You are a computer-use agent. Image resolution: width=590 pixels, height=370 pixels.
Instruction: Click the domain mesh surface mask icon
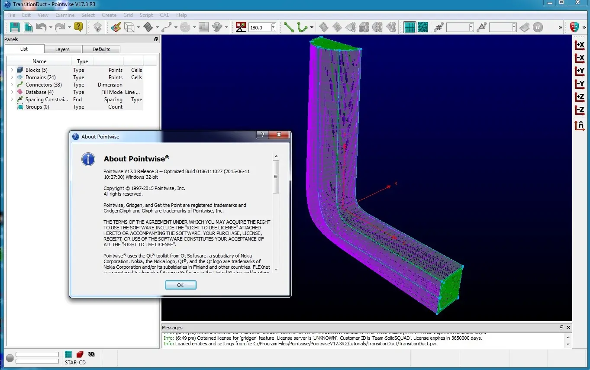pyautogui.click(x=148, y=27)
